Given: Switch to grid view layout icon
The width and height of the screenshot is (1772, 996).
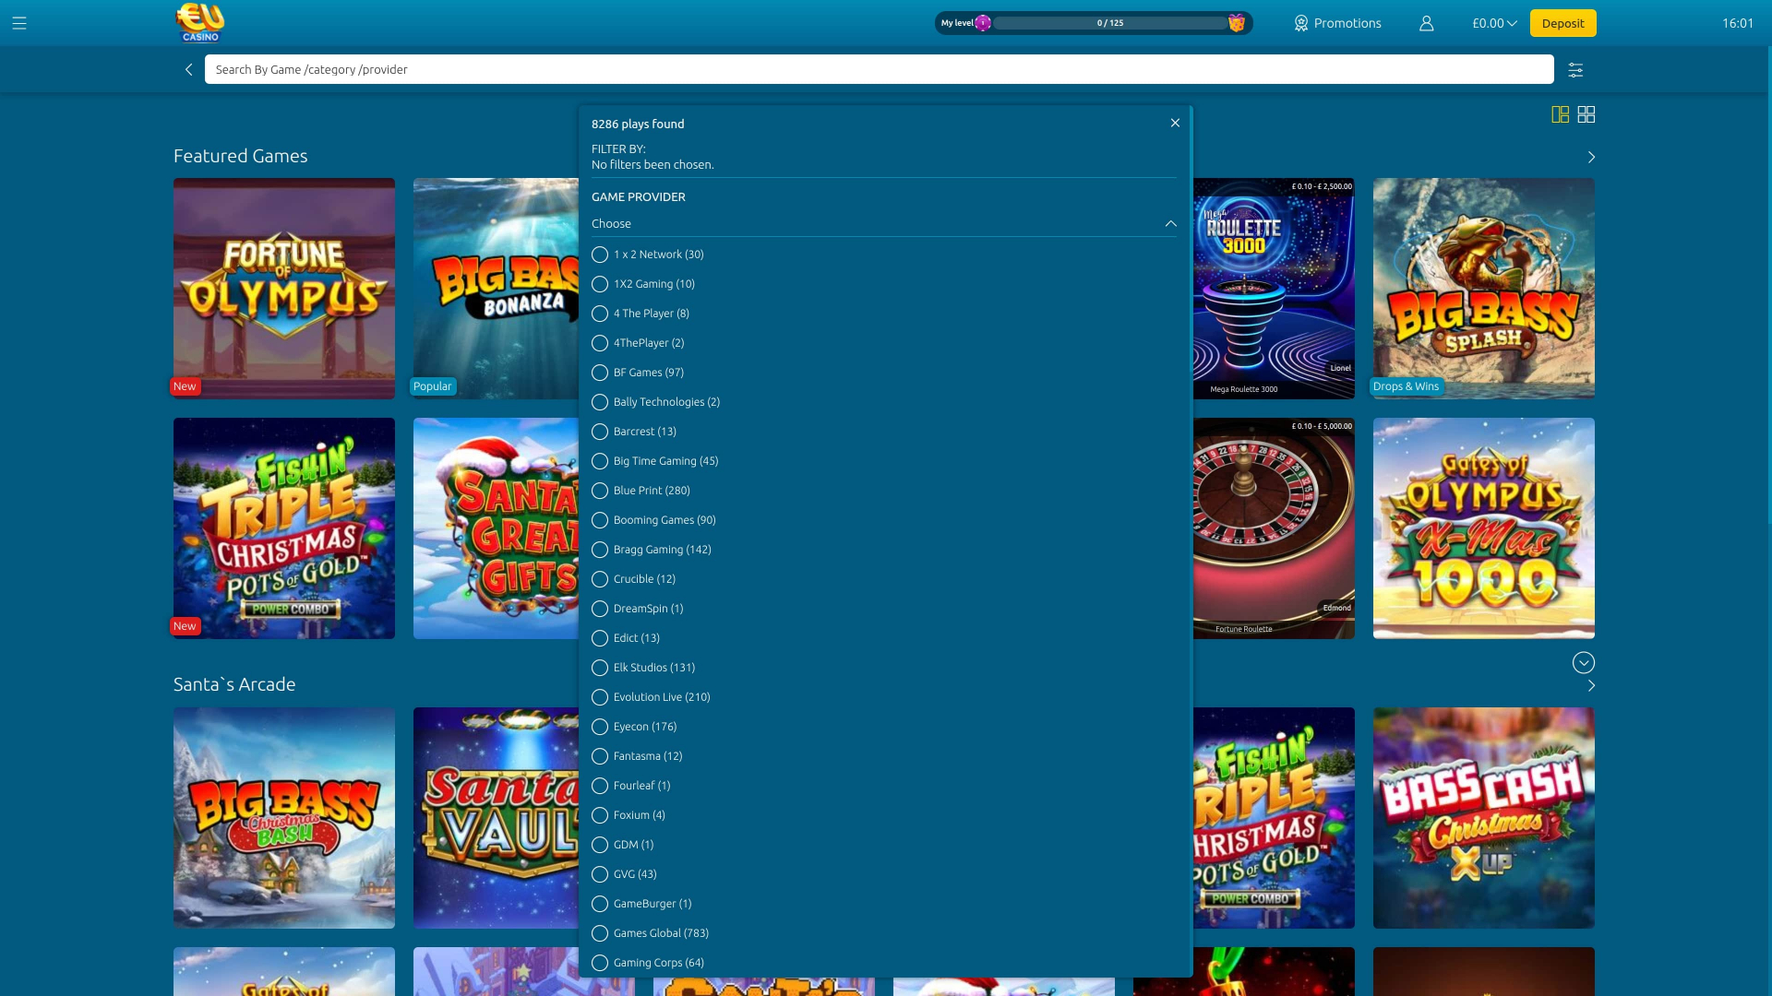Looking at the screenshot, I should [1587, 114].
